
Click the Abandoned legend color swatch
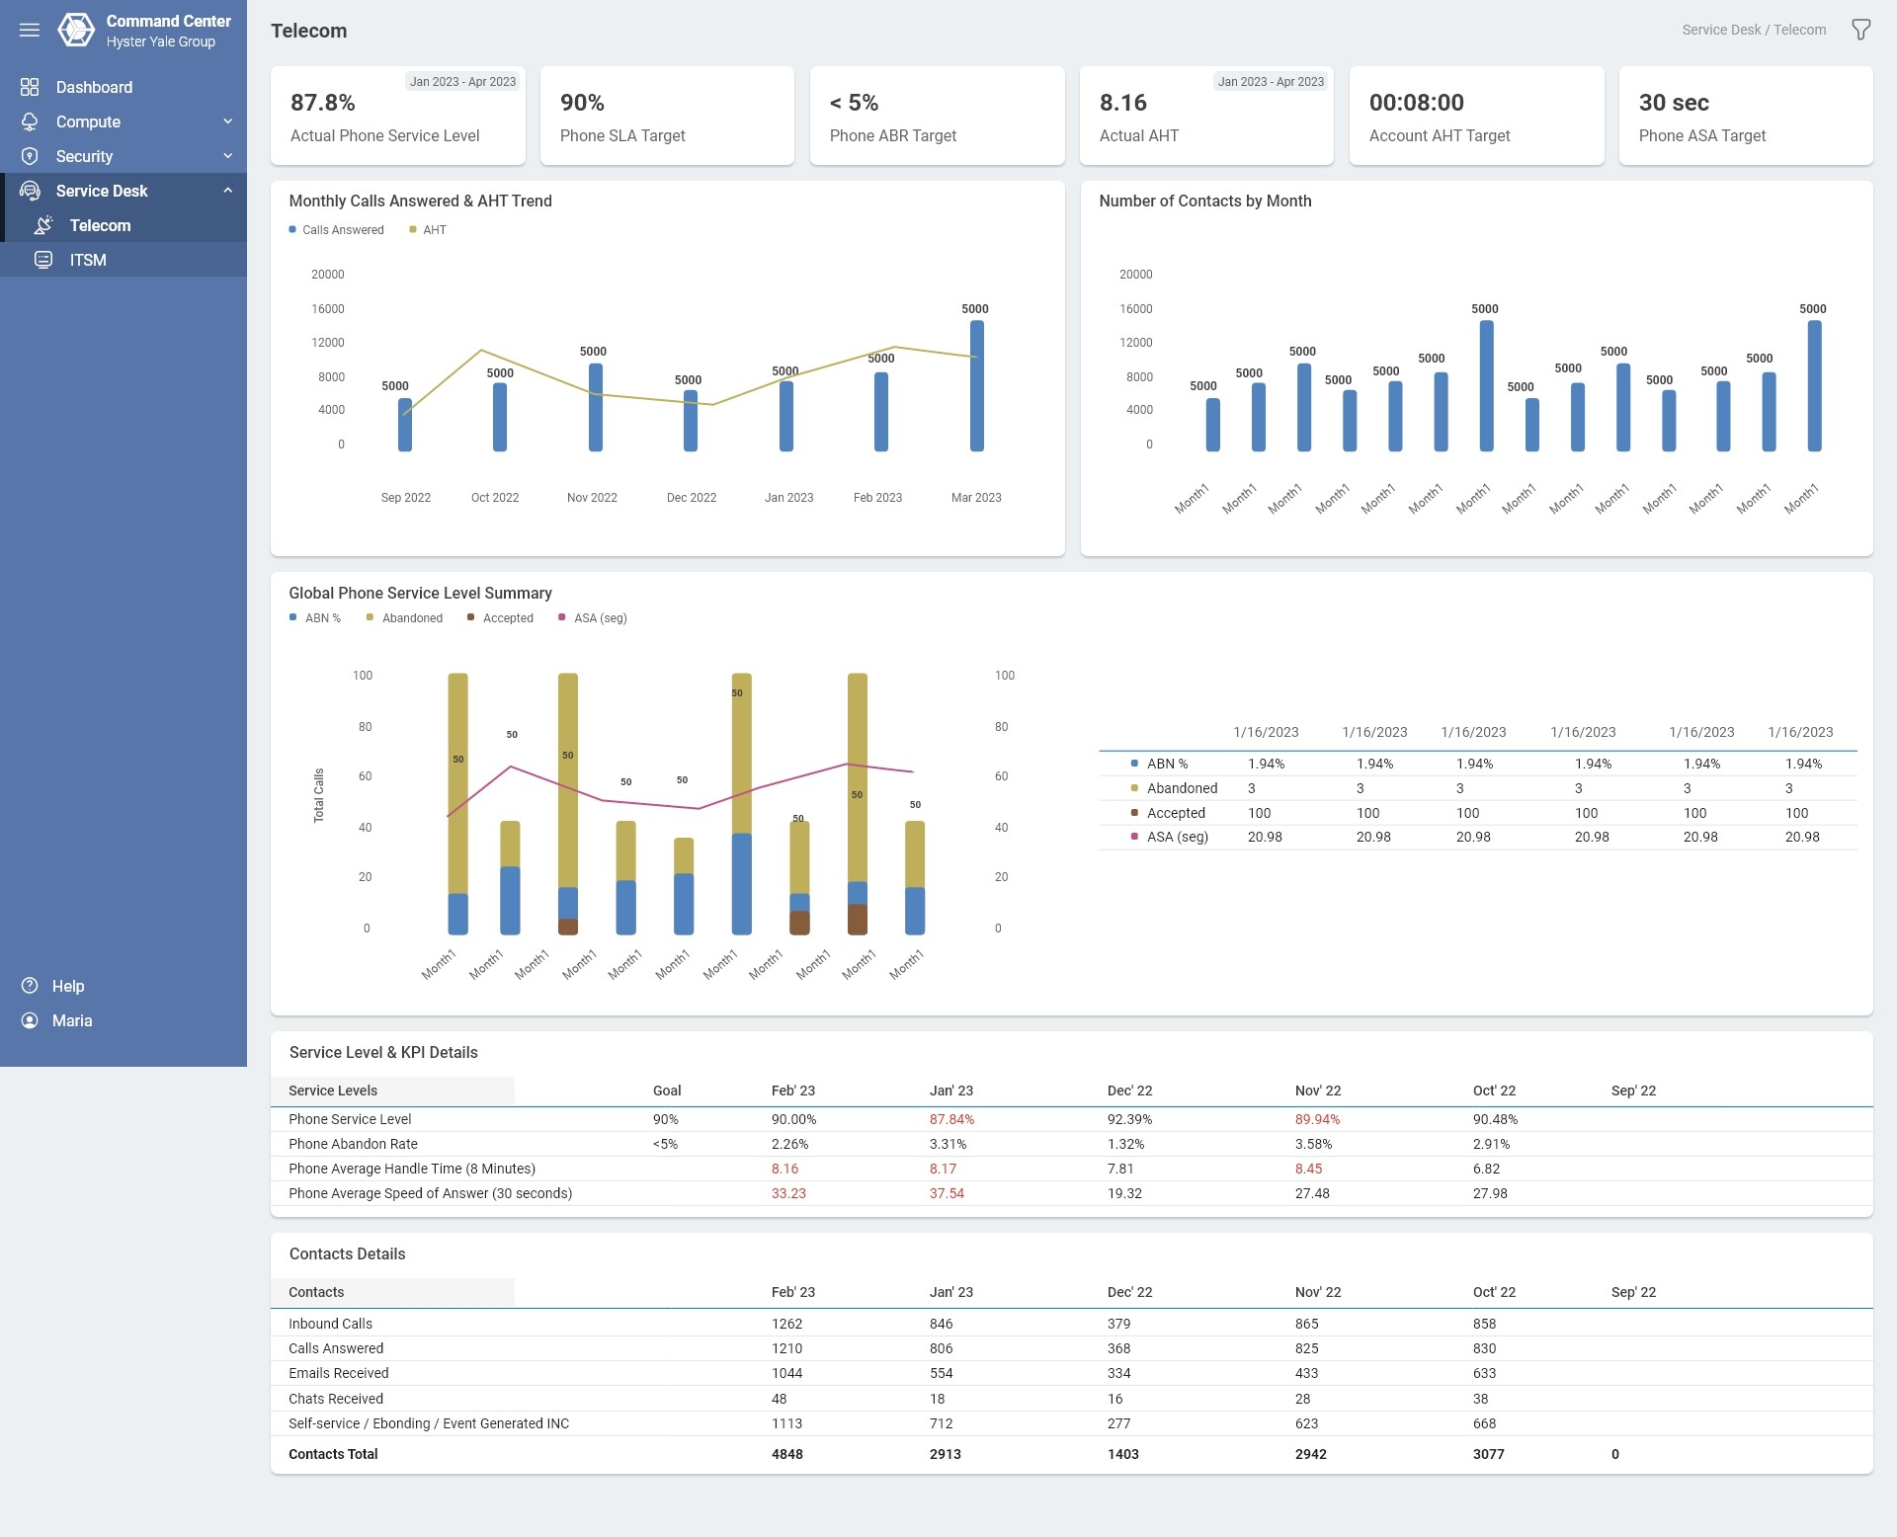370,617
